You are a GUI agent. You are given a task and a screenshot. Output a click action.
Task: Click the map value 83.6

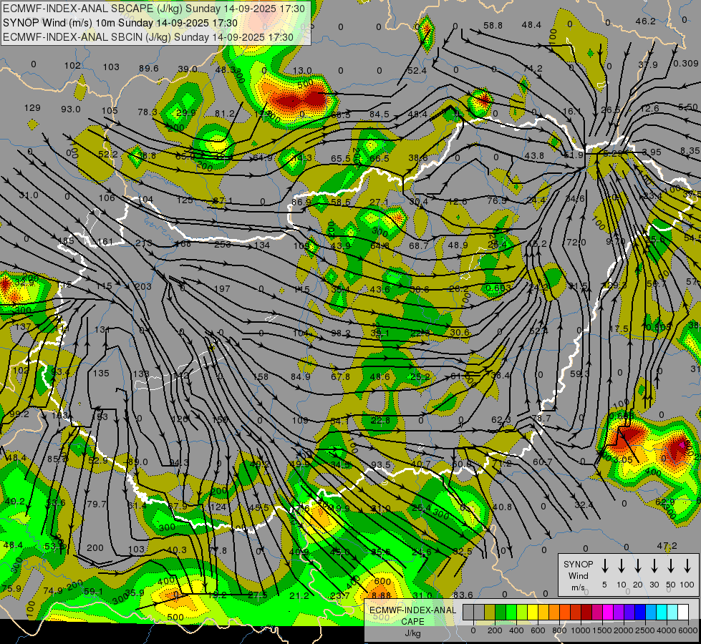pyautogui.click(x=463, y=595)
